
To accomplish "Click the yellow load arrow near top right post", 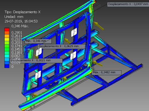I will click(x=98, y=26).
